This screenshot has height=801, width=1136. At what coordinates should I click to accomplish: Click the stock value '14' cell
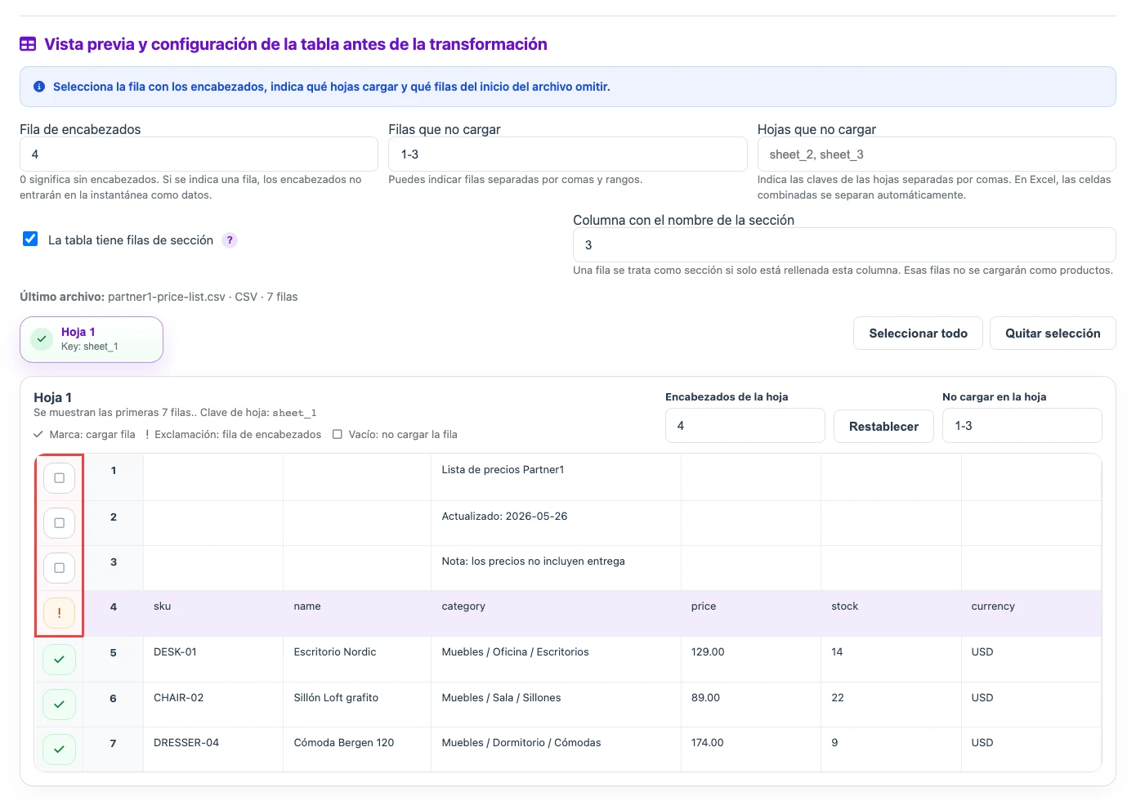[891, 659]
